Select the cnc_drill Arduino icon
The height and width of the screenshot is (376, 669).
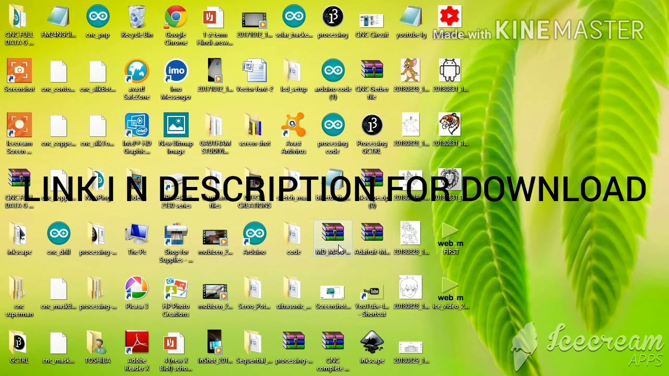coord(59,239)
